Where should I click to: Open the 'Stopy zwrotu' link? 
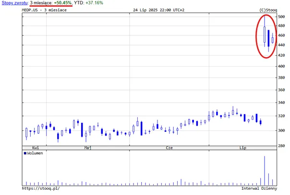point(15,3)
